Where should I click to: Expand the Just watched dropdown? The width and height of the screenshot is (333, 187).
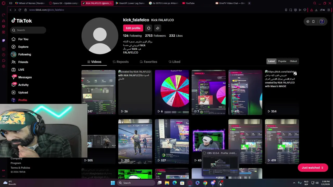(312, 168)
